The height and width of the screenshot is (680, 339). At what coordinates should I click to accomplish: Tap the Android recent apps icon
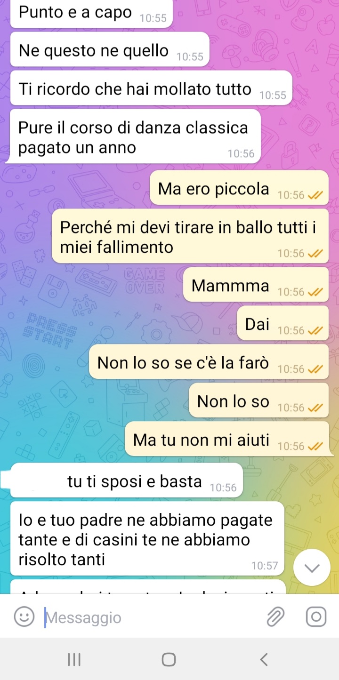(74, 660)
